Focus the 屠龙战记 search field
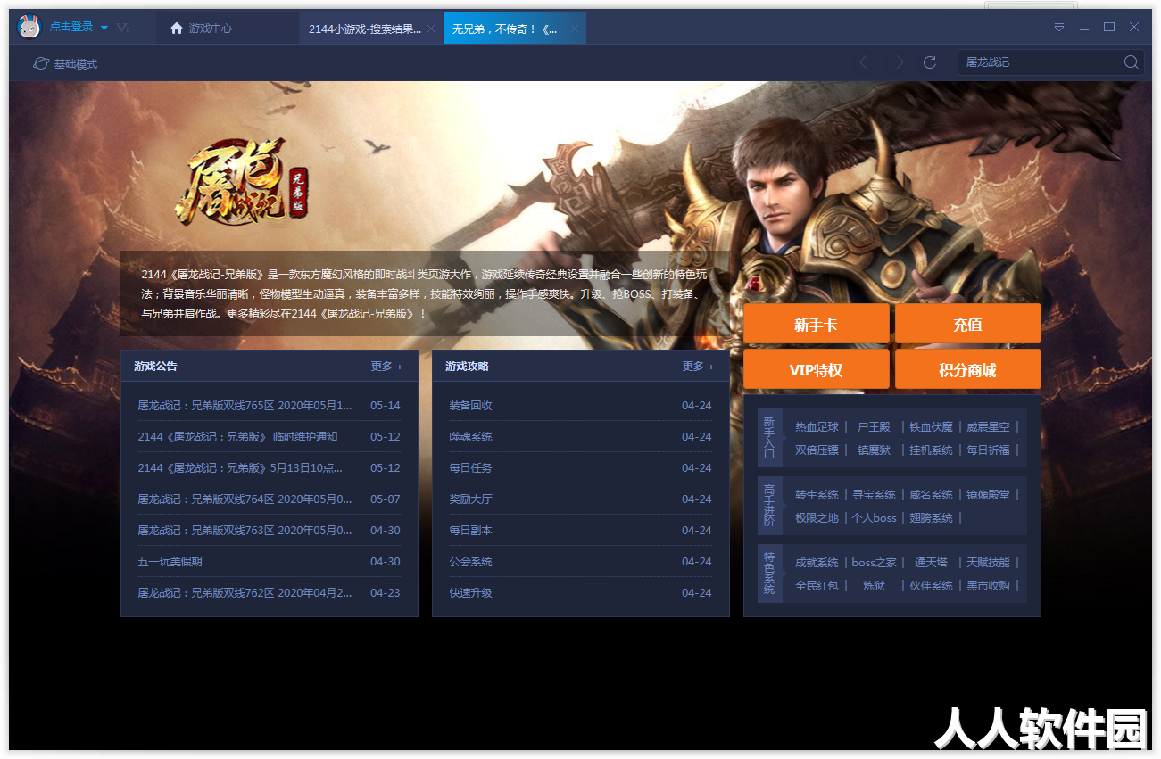 click(x=1039, y=62)
